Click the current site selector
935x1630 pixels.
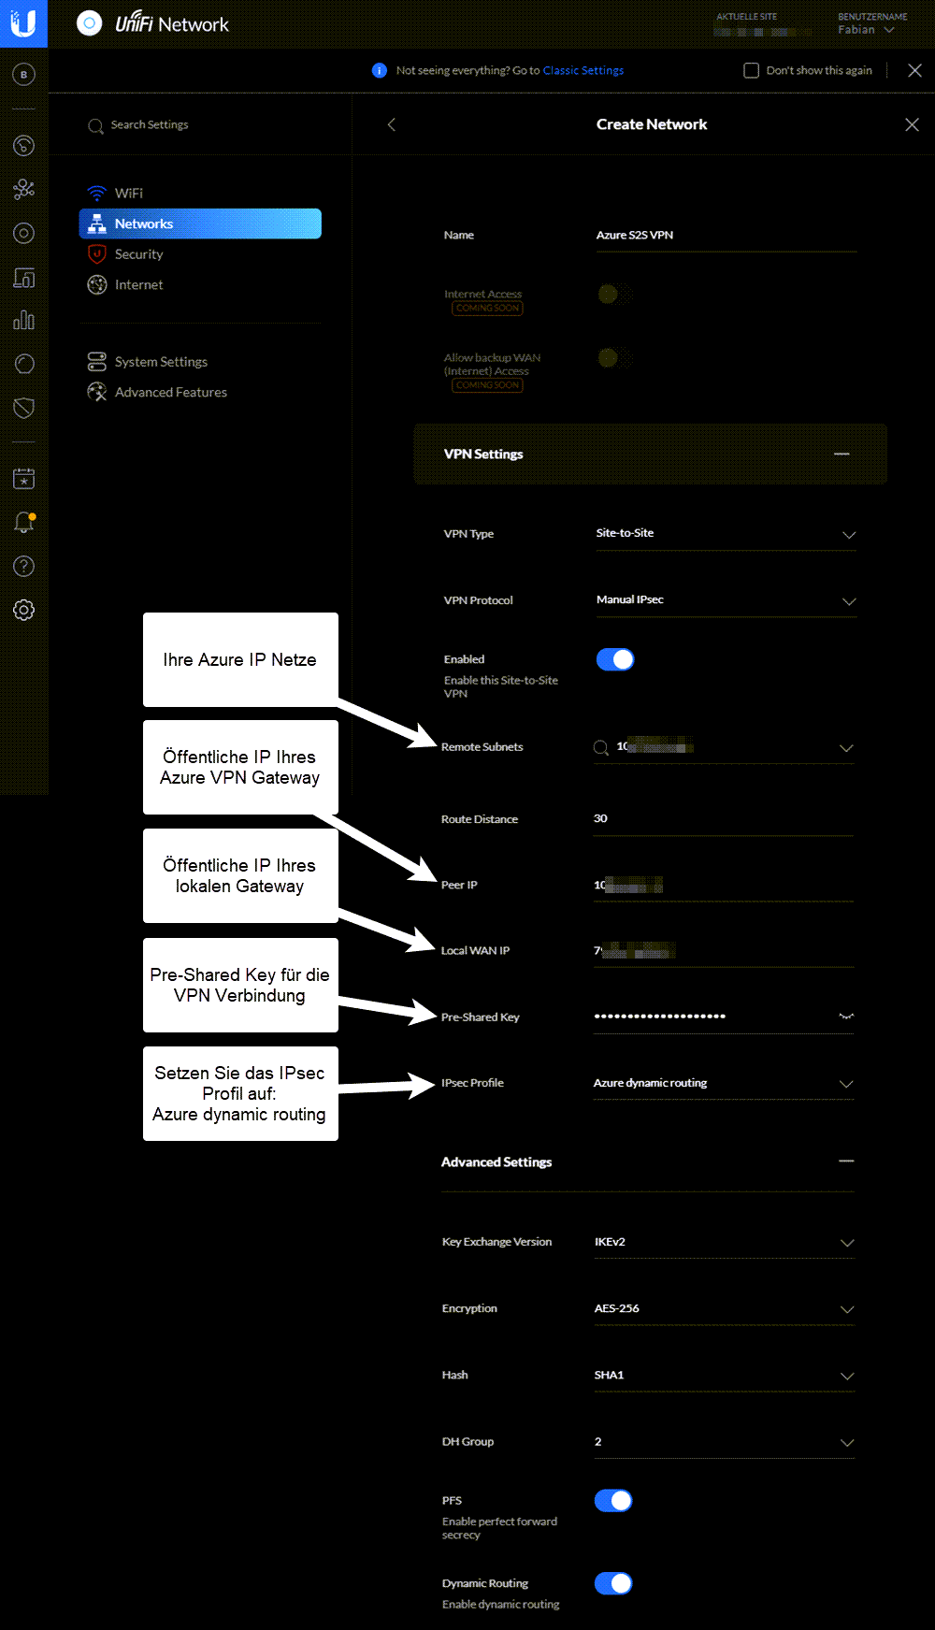762,25
